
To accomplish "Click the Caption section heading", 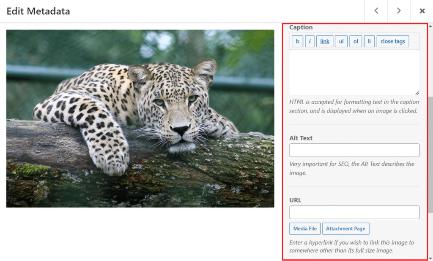I will (301, 27).
